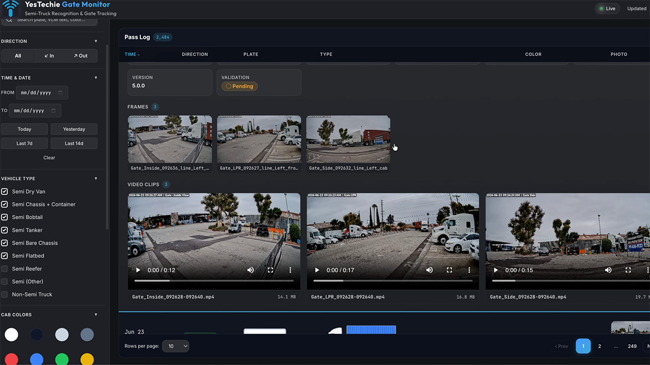650x365 pixels.
Task: Collapse the CAB COLORS filter section
Action: point(96,315)
